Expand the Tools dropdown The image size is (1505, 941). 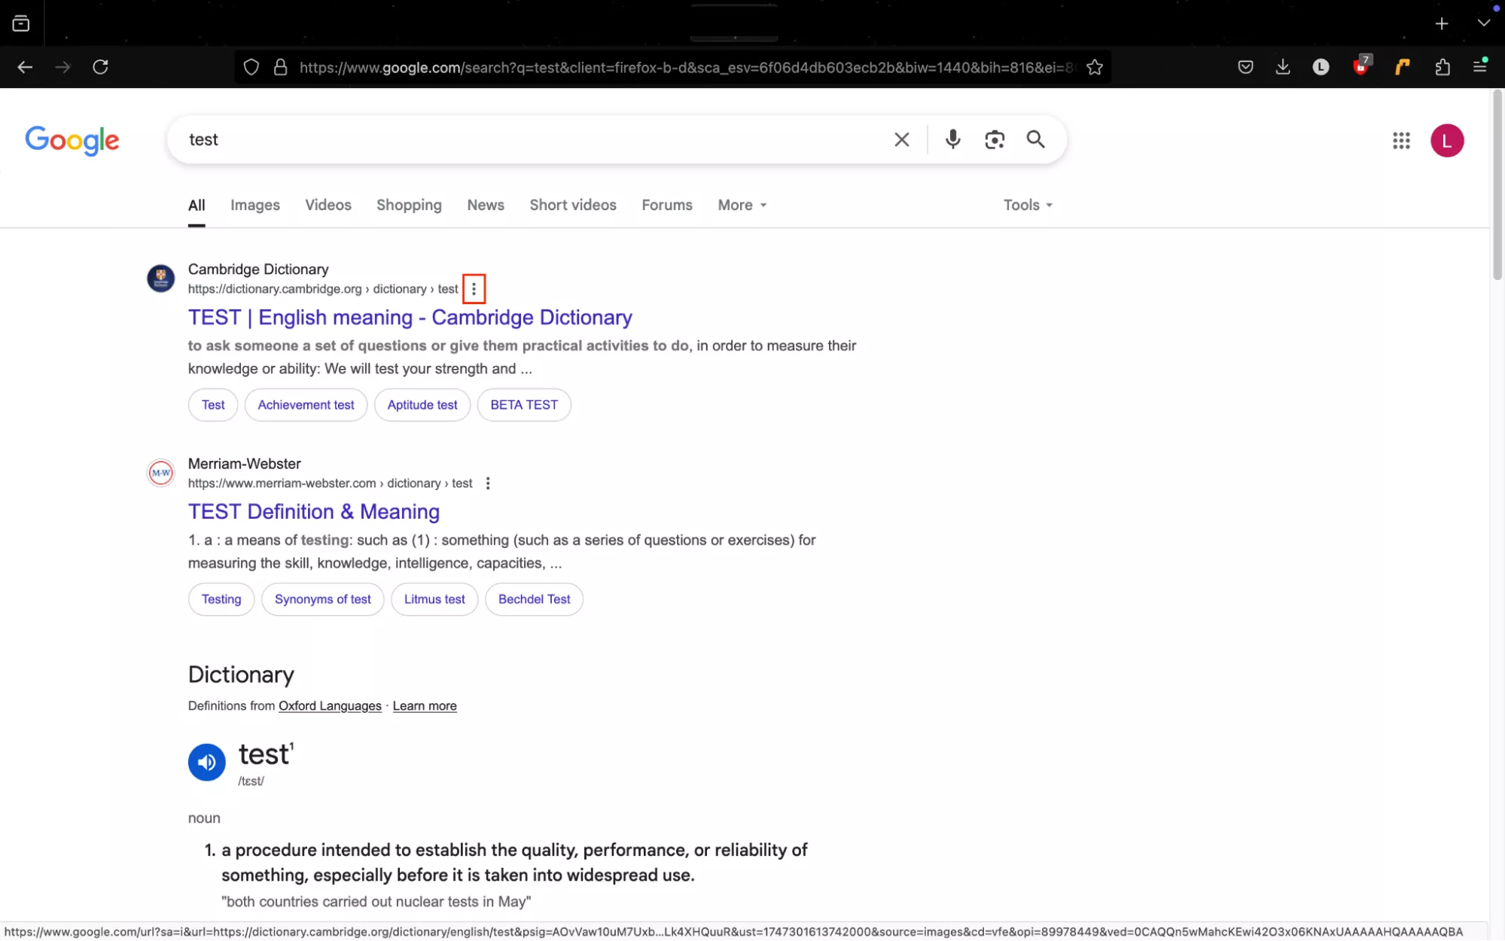click(1027, 205)
